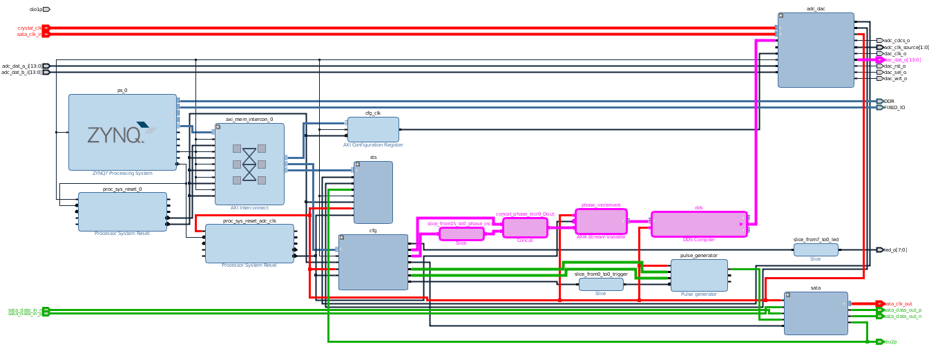Select the led_o[7:0] output port
Image resolution: width=929 pixels, height=358 pixels.
[880, 249]
